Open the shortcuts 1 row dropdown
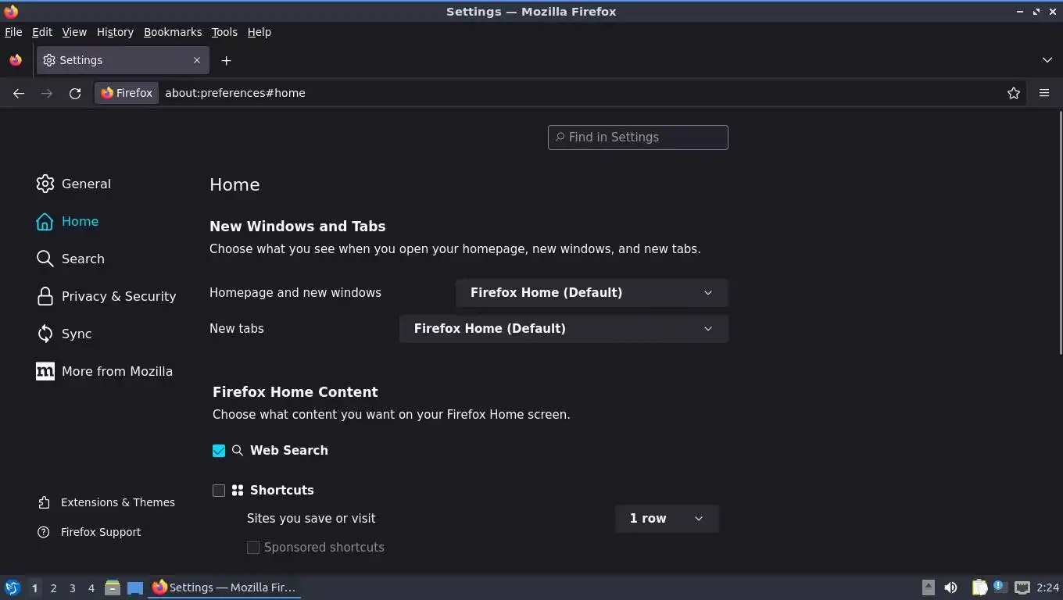The height and width of the screenshot is (600, 1063). pyautogui.click(x=667, y=519)
